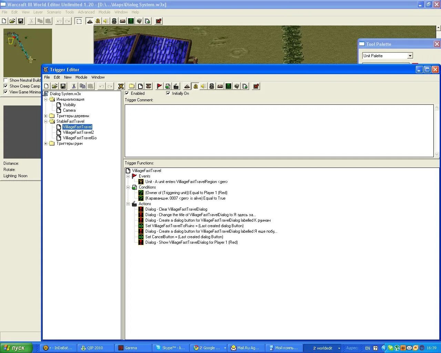Screen dimensions: 441x353
Task: Collapse Conditions node in Trigger Functions
Action: click(x=128, y=187)
